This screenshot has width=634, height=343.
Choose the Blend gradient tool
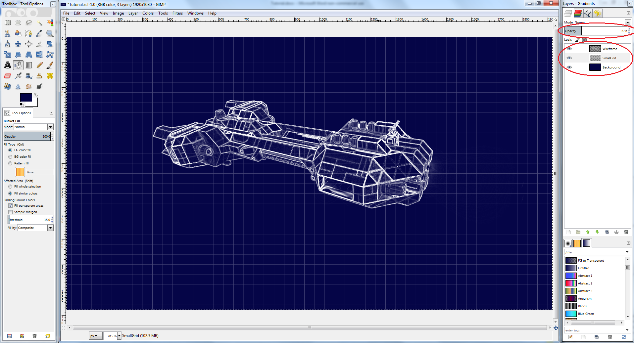point(29,65)
